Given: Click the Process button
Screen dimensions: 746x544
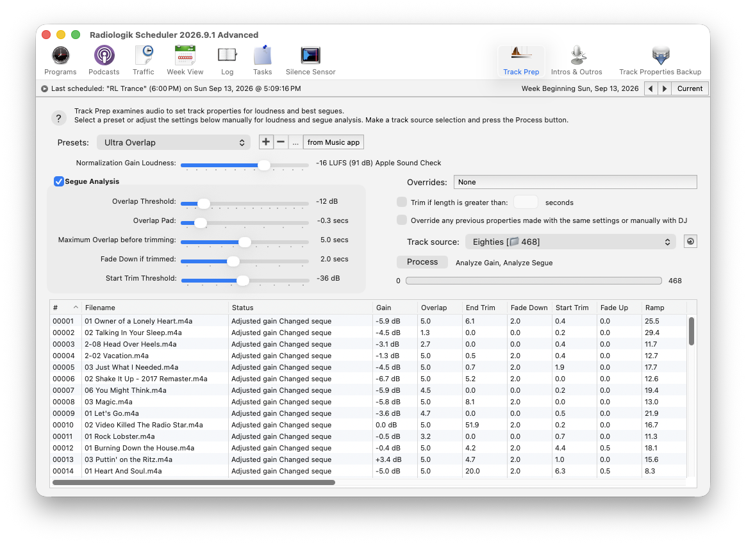Looking at the screenshot, I should pyautogui.click(x=422, y=262).
